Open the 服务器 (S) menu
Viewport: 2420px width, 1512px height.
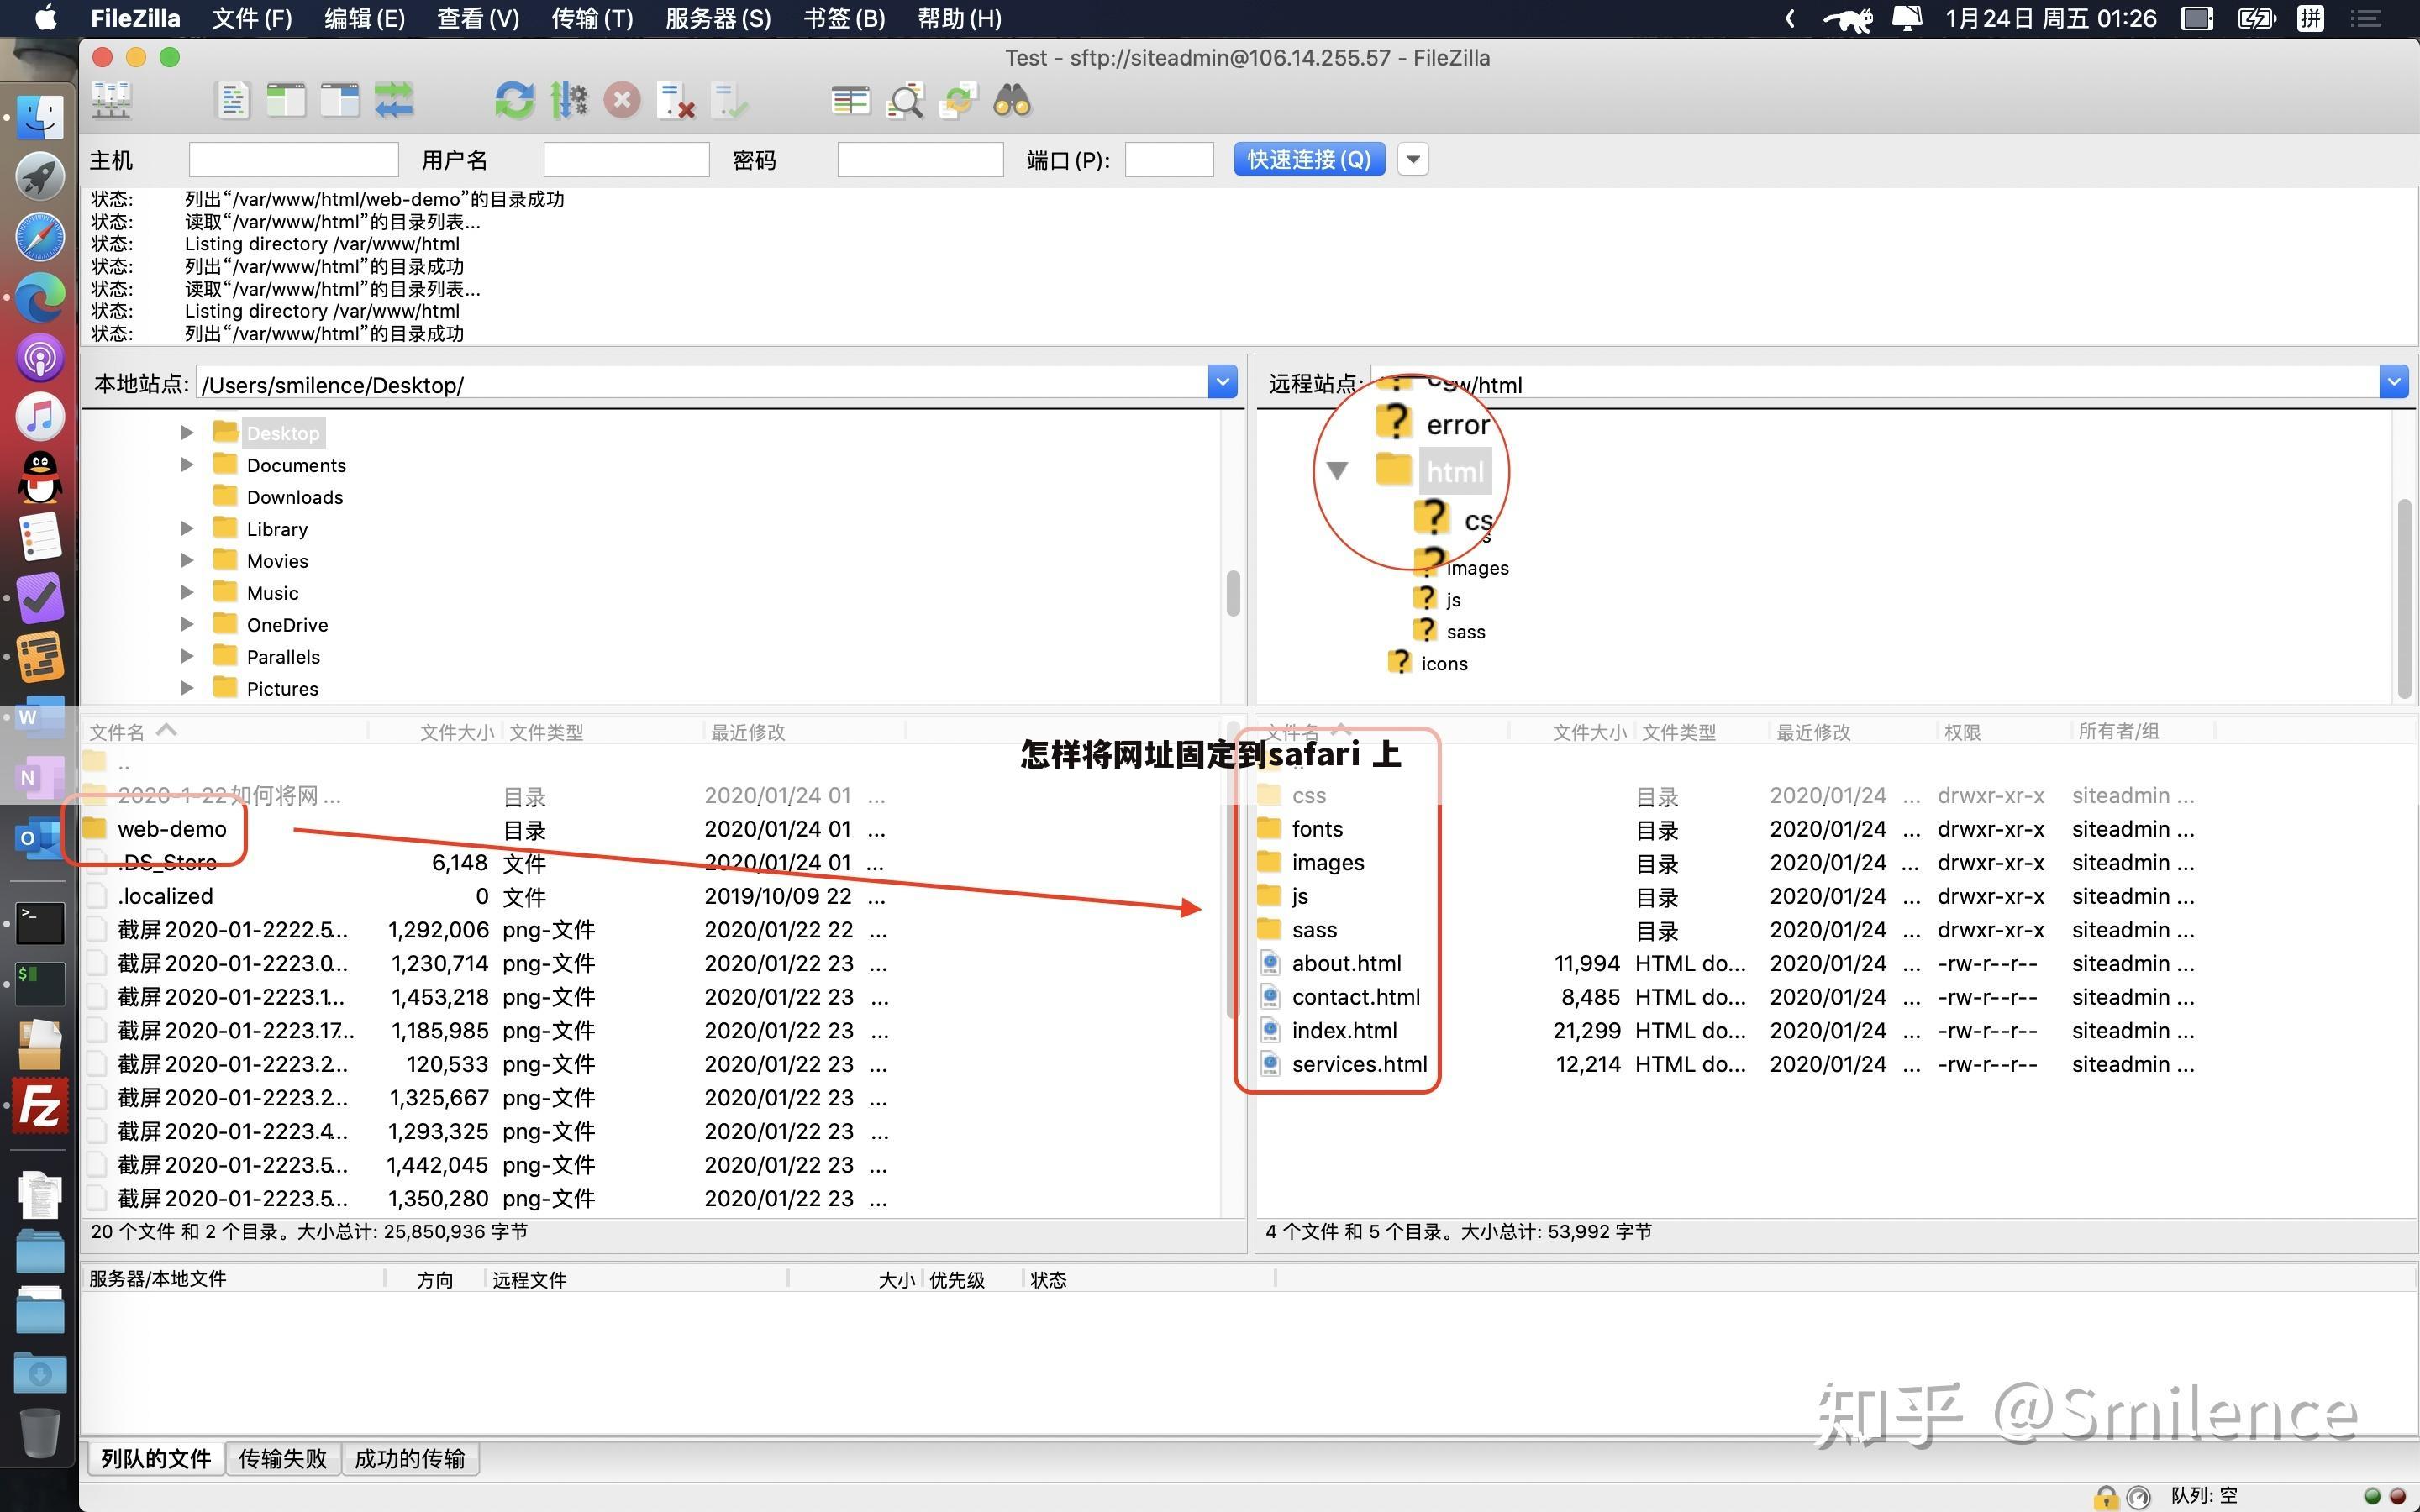(718, 18)
